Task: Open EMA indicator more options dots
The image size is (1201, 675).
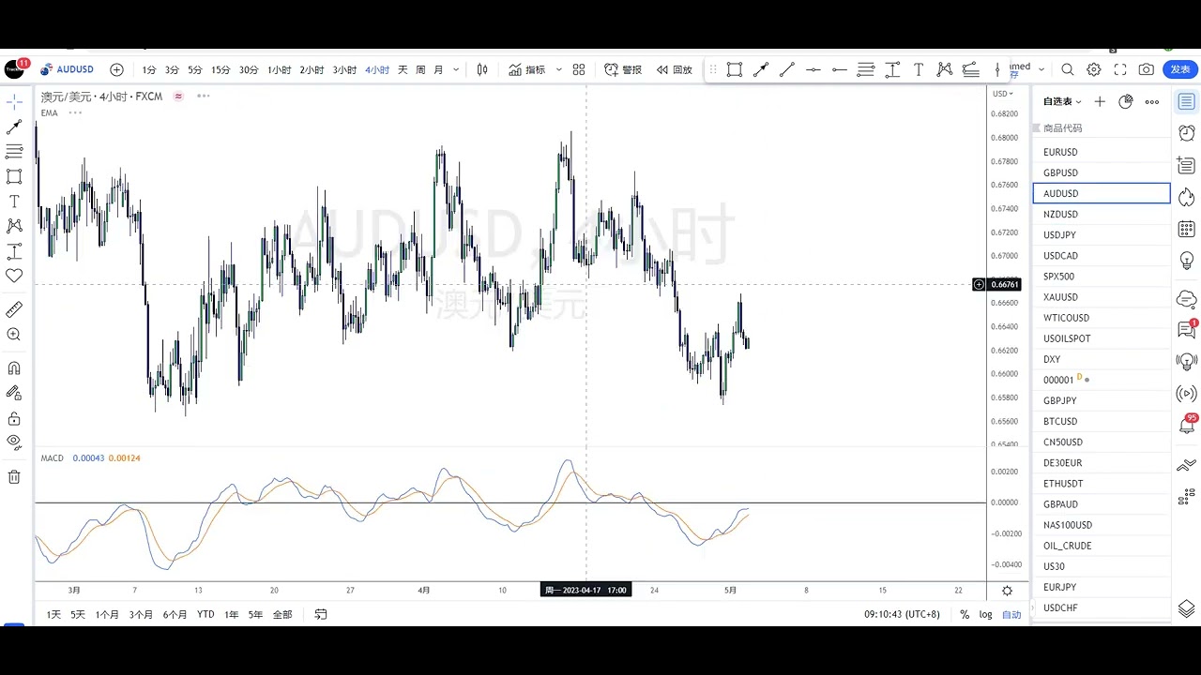Action: (x=75, y=113)
